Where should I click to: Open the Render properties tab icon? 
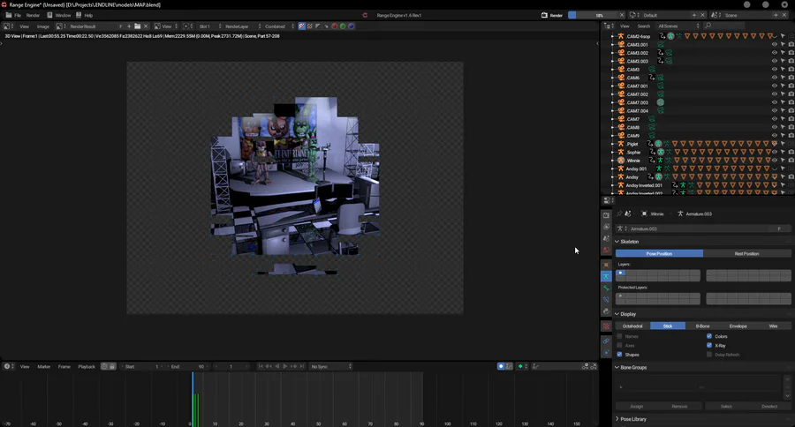(x=606, y=215)
